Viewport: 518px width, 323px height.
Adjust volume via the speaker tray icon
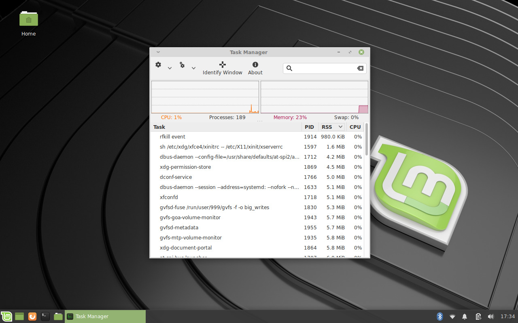click(491, 317)
